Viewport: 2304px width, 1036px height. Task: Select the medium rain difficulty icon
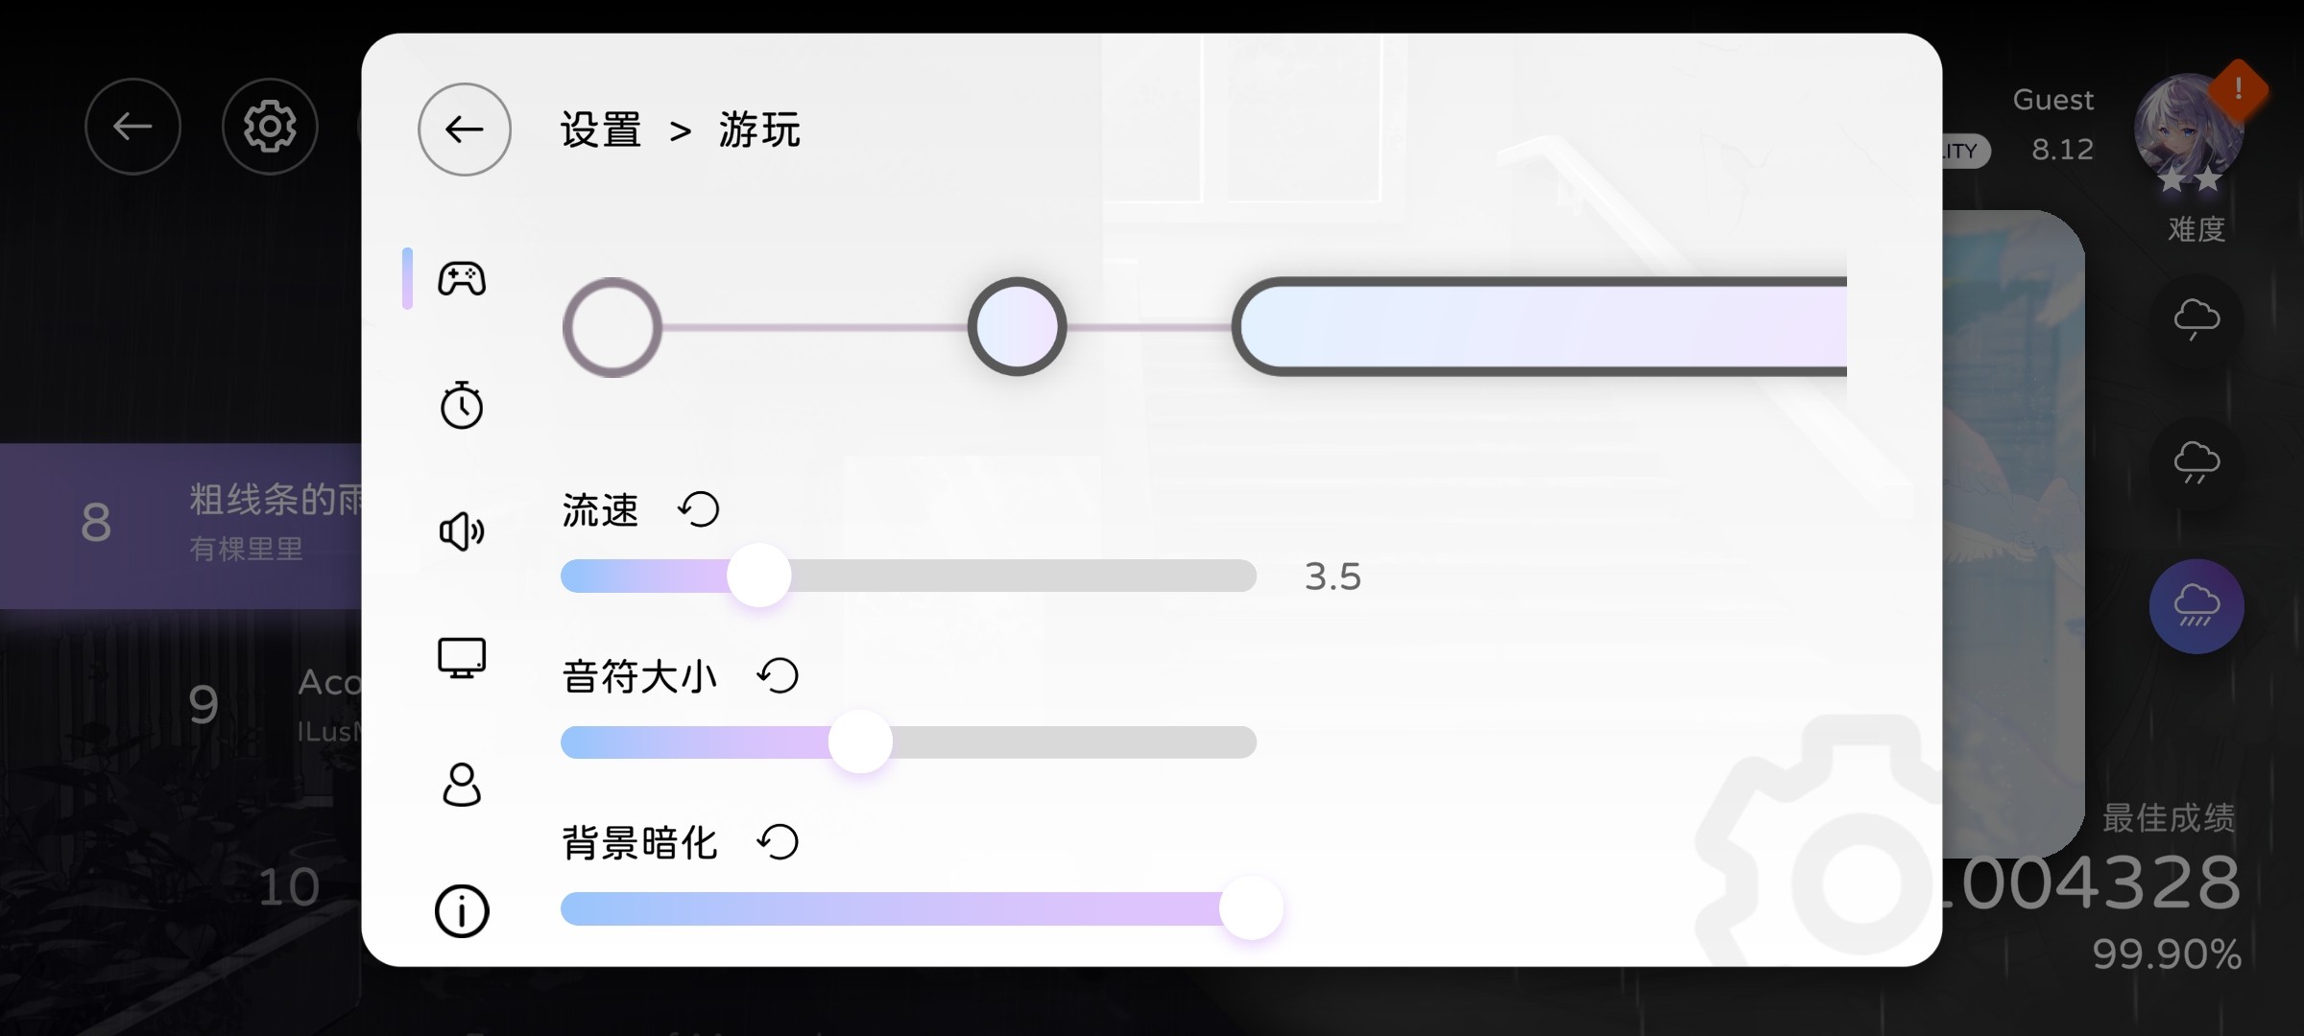pyautogui.click(x=2196, y=462)
